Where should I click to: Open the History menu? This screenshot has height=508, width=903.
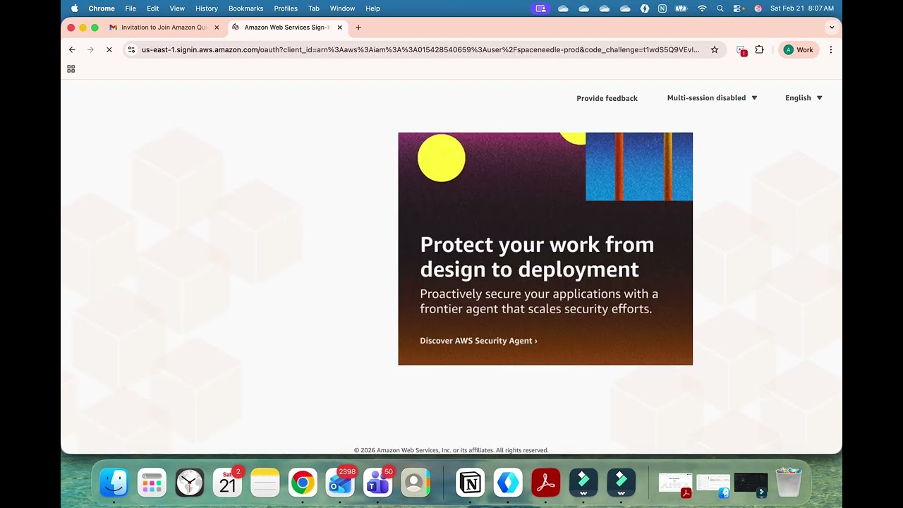pyautogui.click(x=207, y=8)
